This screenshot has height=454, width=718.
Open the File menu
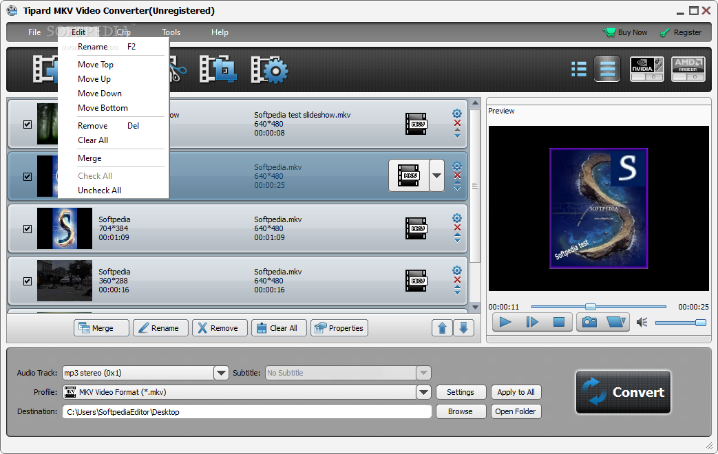click(34, 32)
